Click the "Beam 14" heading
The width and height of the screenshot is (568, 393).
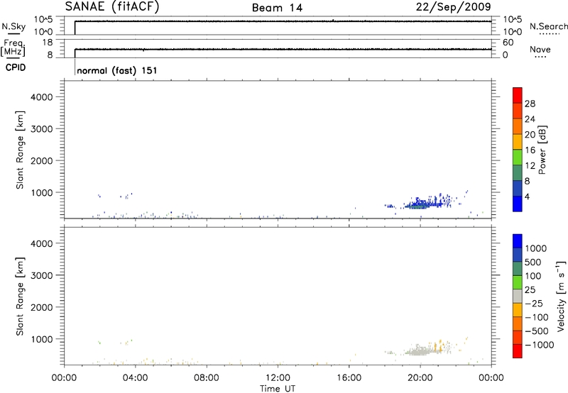277,8
